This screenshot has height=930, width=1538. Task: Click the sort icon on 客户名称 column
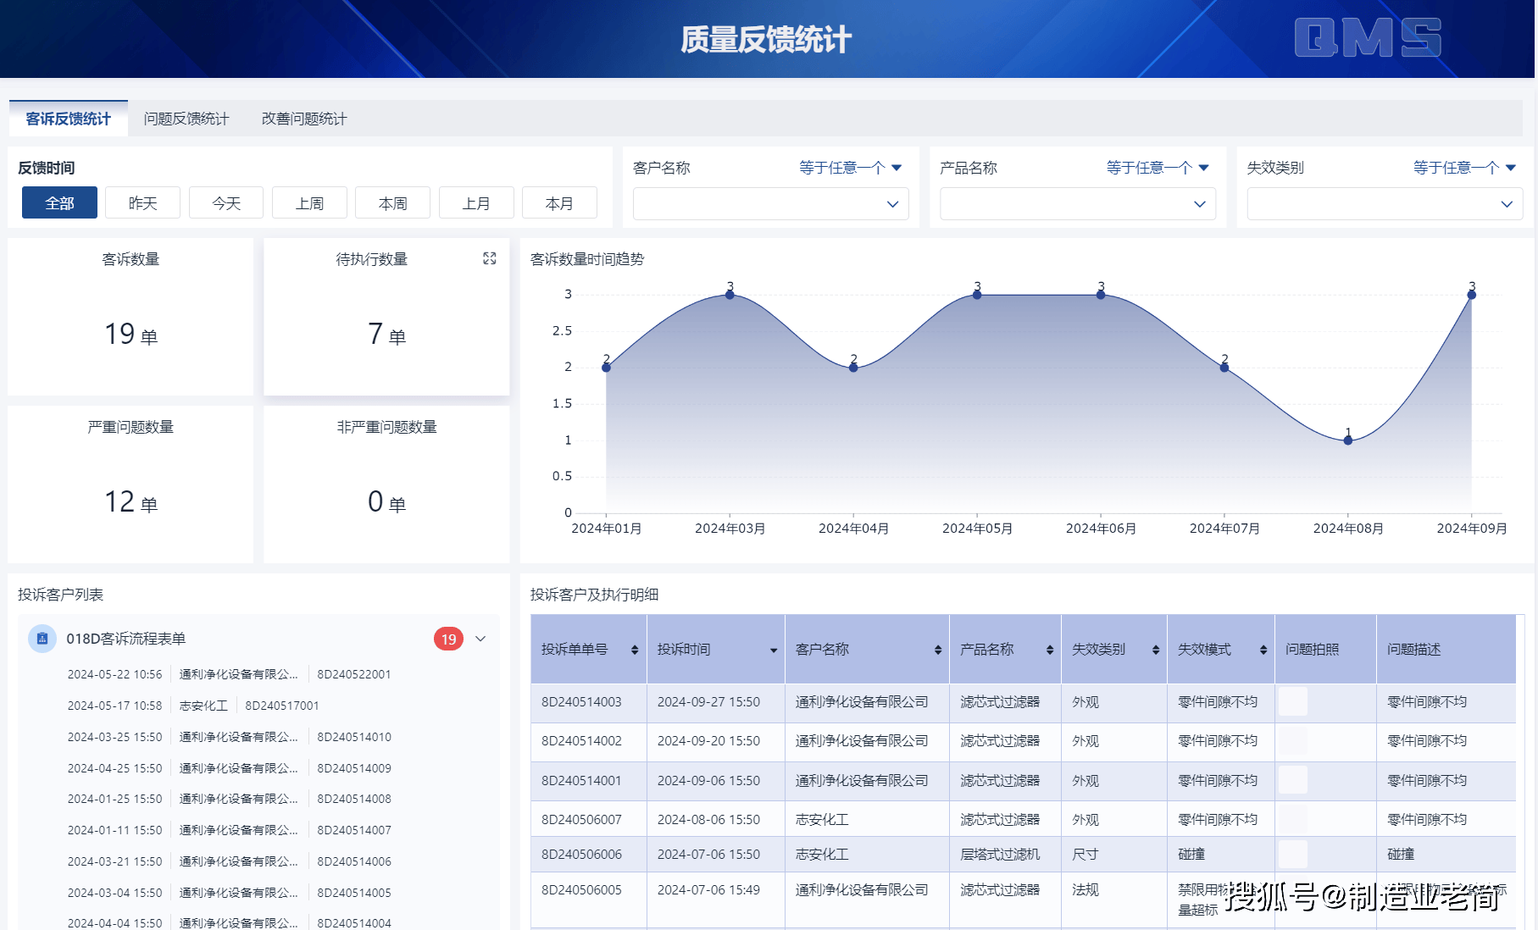click(x=937, y=650)
